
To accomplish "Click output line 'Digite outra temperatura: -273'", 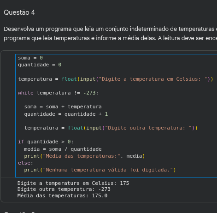I will (64, 189).
